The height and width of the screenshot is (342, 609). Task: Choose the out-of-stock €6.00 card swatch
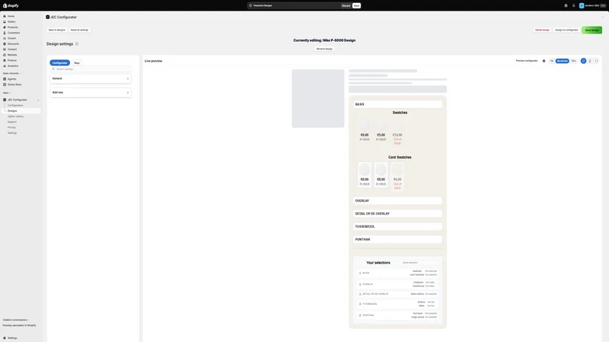(x=397, y=176)
